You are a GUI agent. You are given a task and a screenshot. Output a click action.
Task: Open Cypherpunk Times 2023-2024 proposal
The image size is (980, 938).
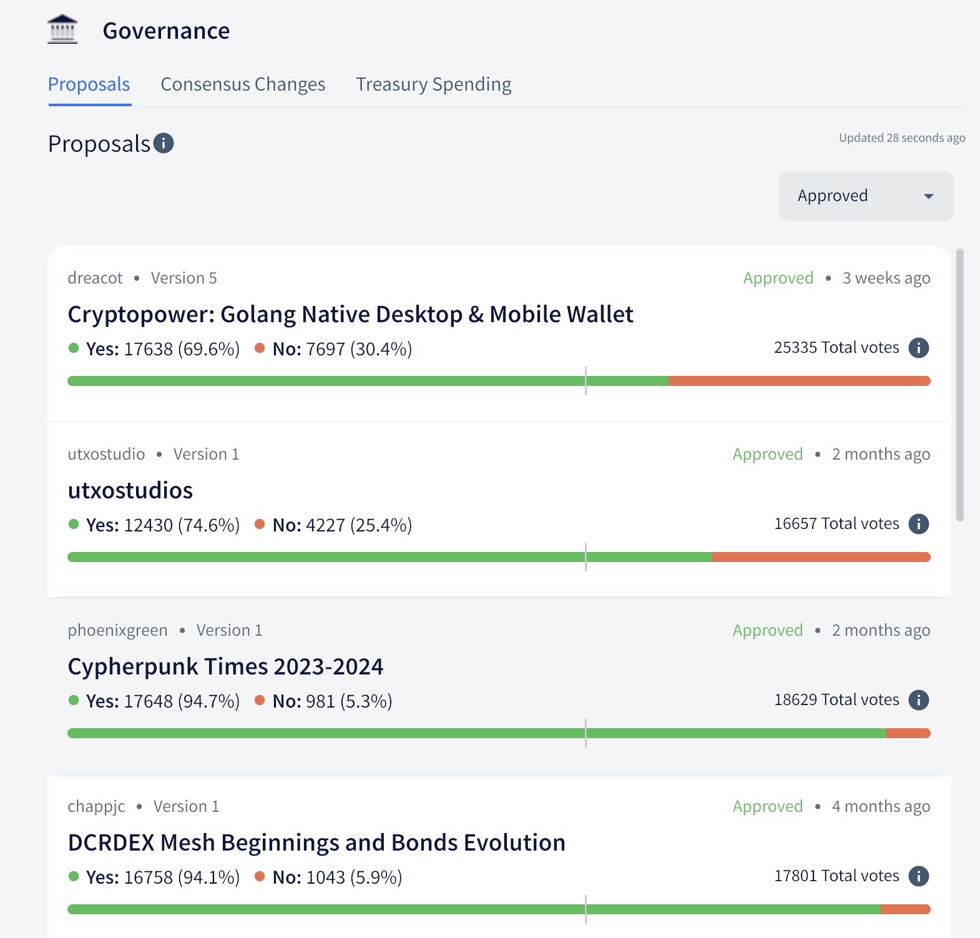(225, 666)
